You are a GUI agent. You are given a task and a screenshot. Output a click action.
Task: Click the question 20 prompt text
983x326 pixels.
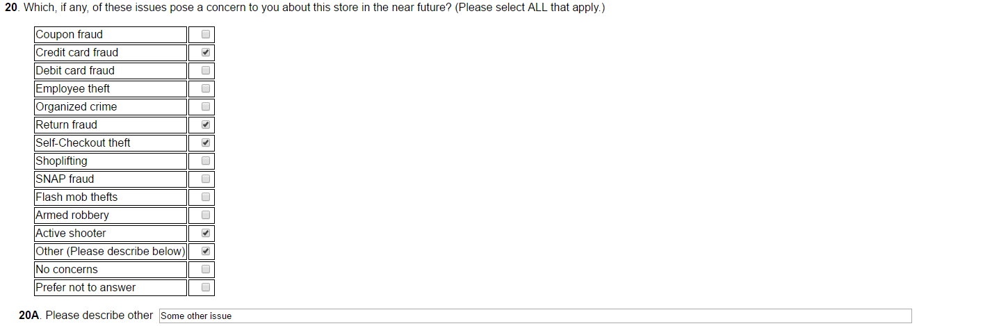313,9
